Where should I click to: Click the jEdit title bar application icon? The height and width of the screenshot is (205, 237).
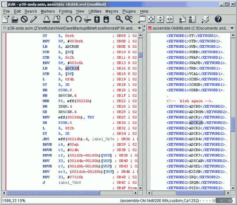[4, 4]
